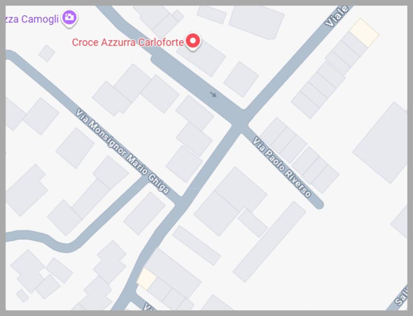Viewport: 413px width, 316px height.
Task: Select the yellow highlighted building at the bottom left
Action: [x=147, y=279]
